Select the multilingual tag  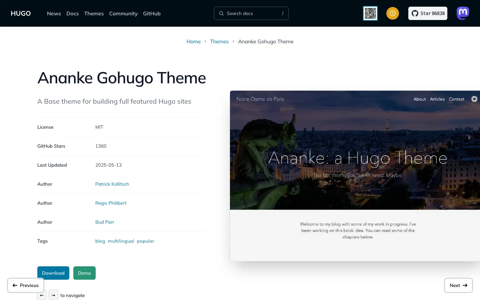[x=121, y=241]
